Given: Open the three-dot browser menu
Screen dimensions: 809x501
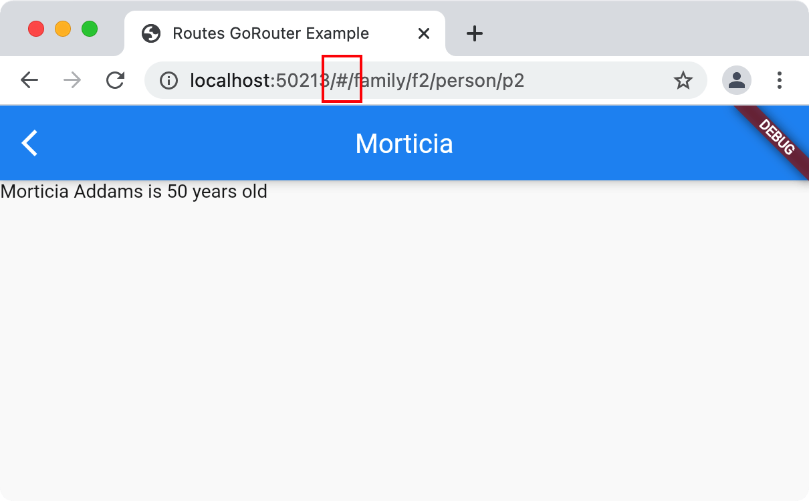Looking at the screenshot, I should 780,80.
